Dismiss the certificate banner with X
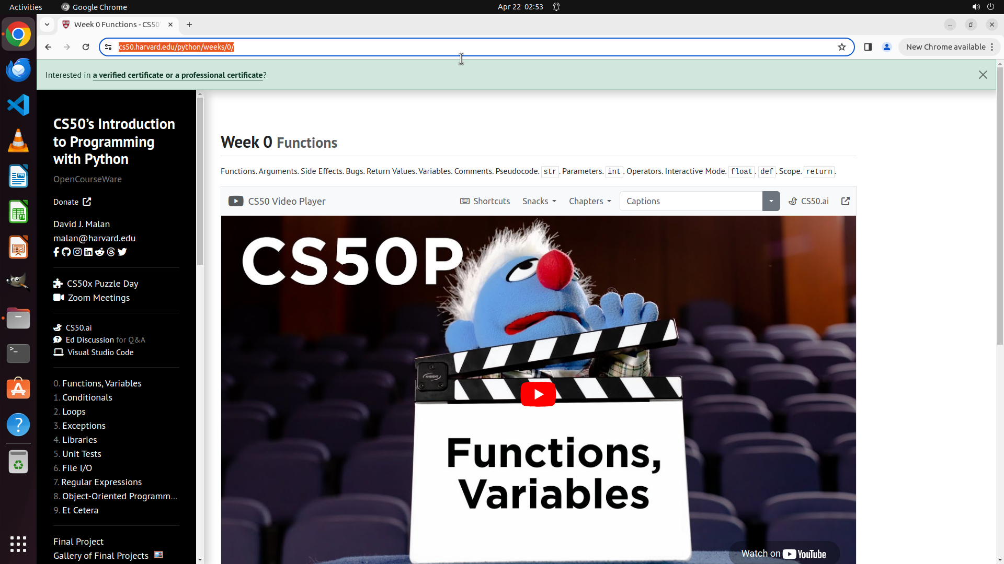The width and height of the screenshot is (1004, 564). [983, 75]
